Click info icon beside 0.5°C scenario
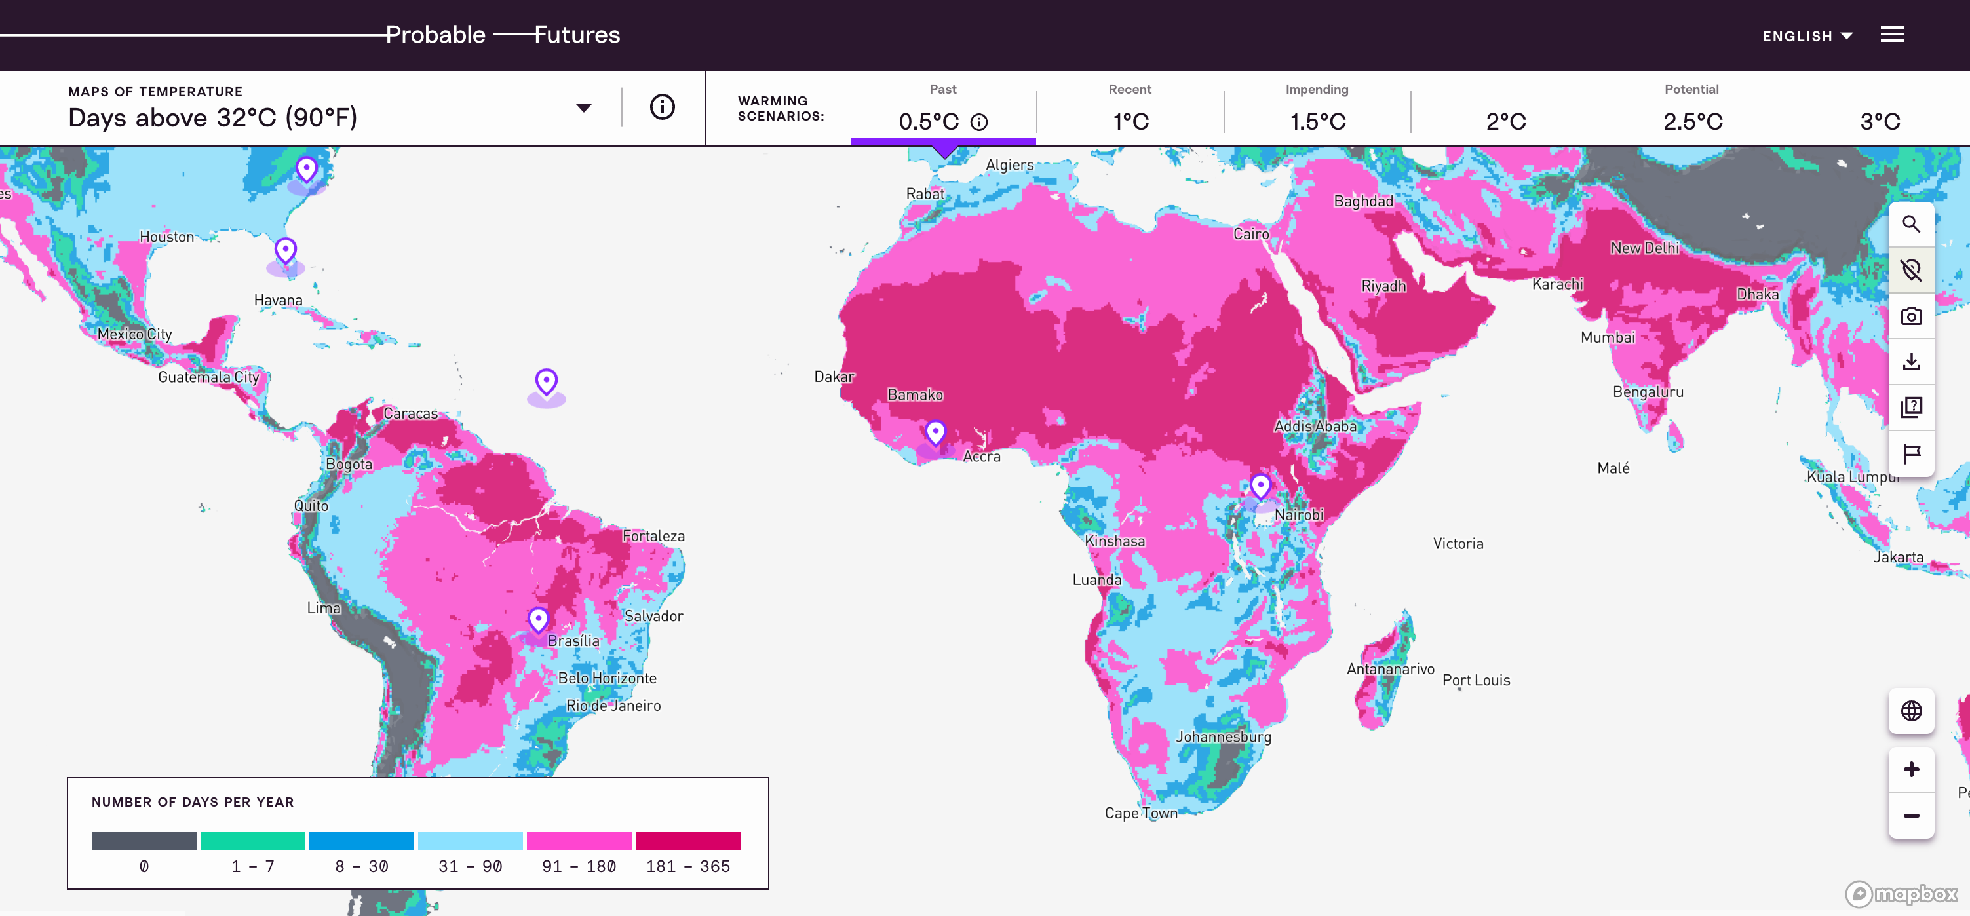1970x916 pixels. [978, 123]
